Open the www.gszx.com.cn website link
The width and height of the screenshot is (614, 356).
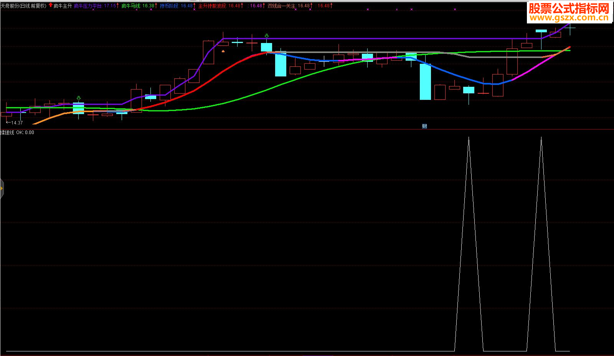[x=569, y=18]
